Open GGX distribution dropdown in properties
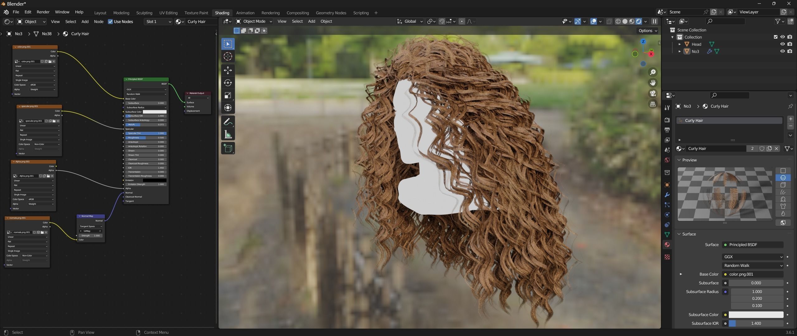Image resolution: width=797 pixels, height=336 pixels. tap(752, 257)
